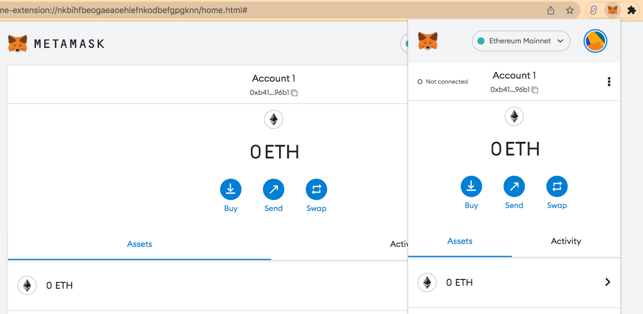Image resolution: width=643 pixels, height=314 pixels.
Task: Click the Not connected status button
Action: pos(442,82)
